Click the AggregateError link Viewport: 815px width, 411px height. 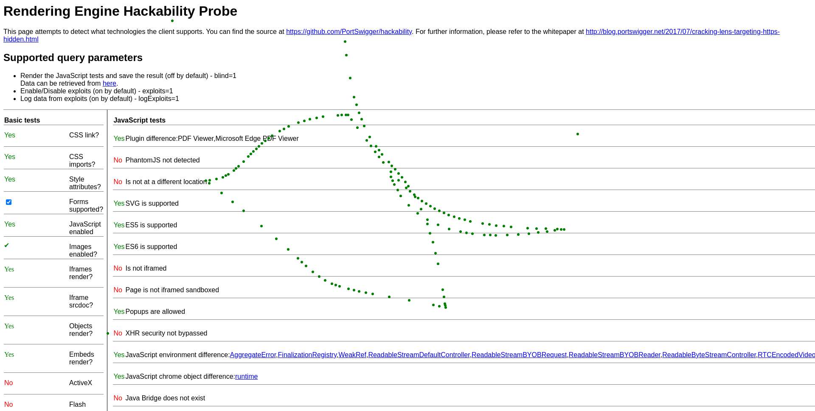click(x=253, y=355)
